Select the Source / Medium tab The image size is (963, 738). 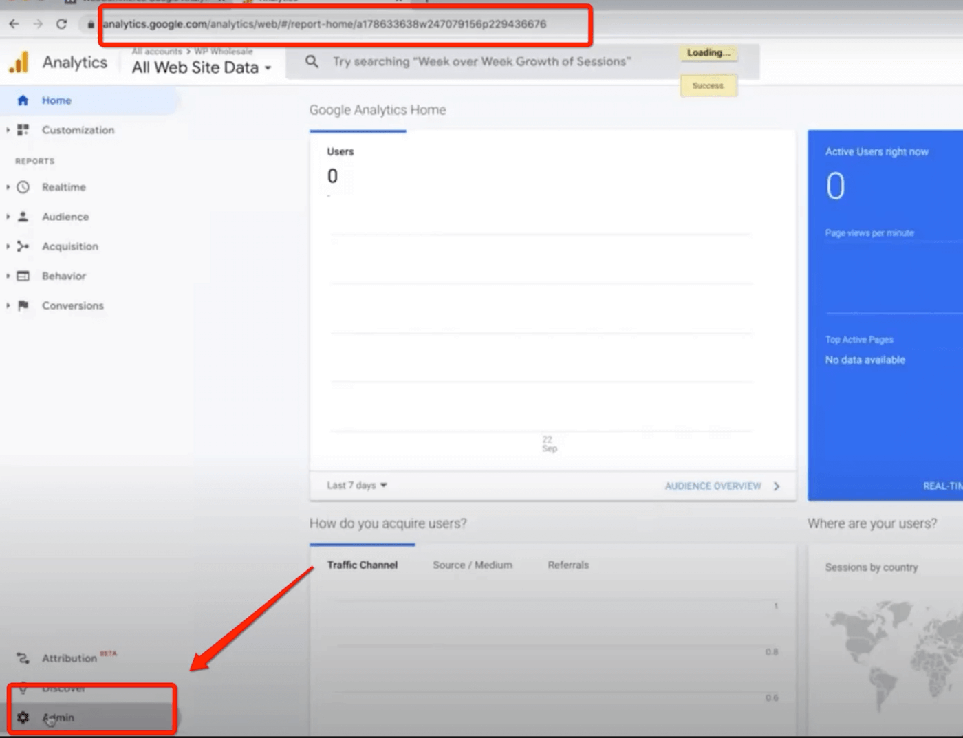[x=473, y=565]
